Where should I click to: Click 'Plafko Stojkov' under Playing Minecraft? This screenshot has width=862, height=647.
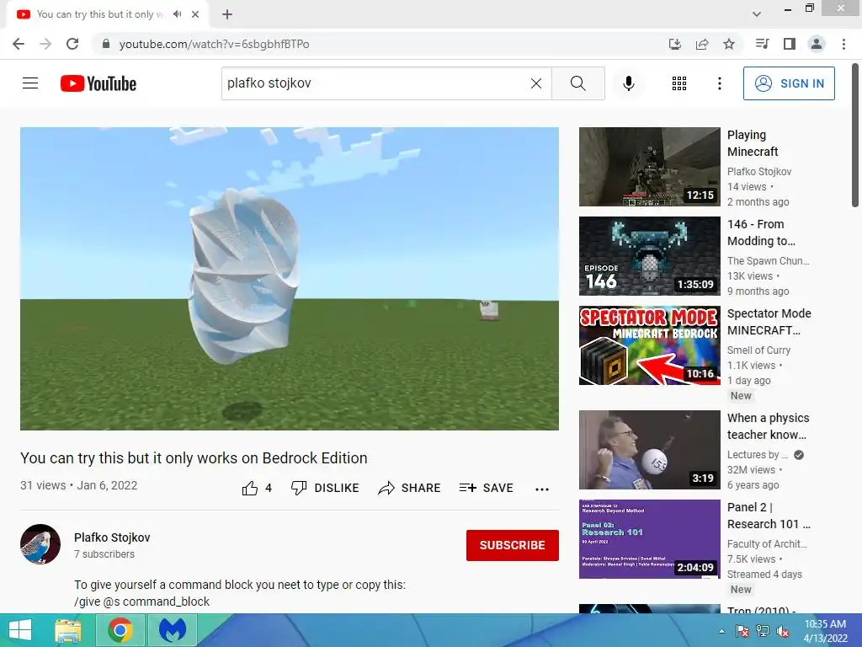(759, 172)
